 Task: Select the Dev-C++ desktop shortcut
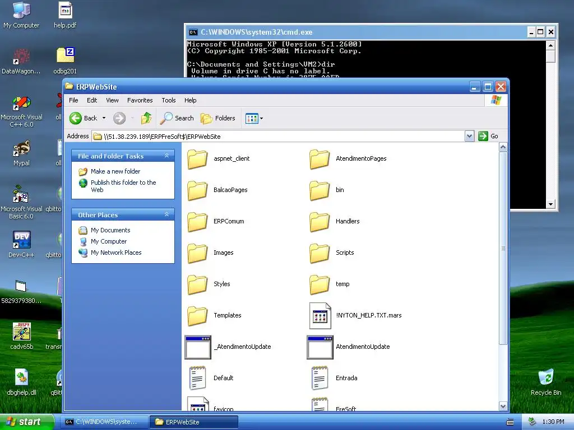click(x=21, y=240)
